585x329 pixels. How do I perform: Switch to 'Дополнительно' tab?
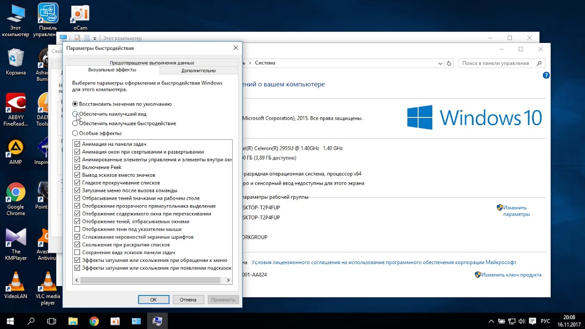coord(198,70)
